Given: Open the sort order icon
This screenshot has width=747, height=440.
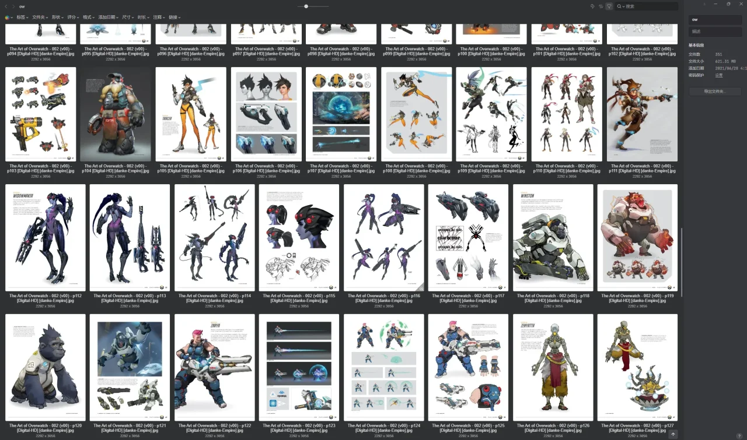Looking at the screenshot, I should (x=601, y=6).
